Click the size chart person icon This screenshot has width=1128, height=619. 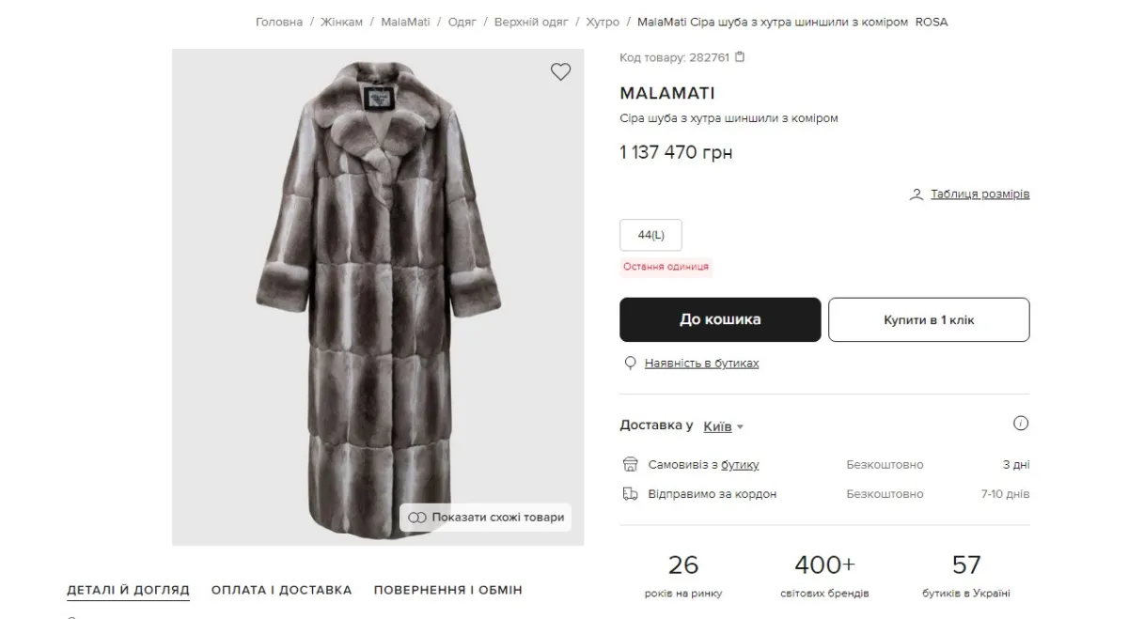coord(916,194)
